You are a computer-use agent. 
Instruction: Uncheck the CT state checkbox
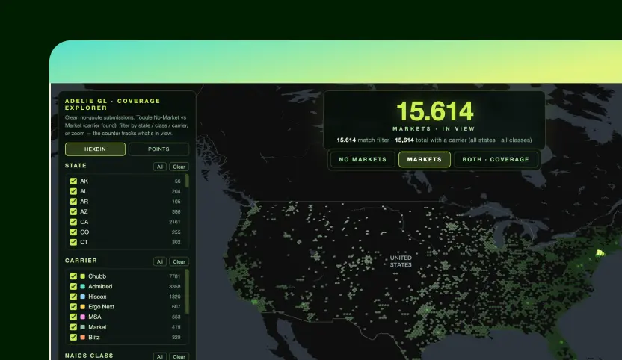point(73,242)
